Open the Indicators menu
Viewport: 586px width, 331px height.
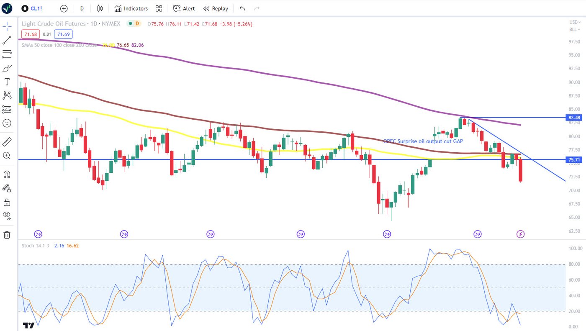131,8
